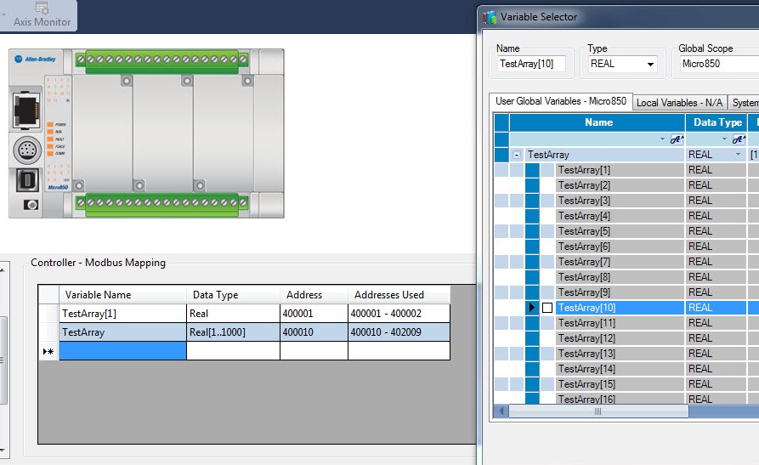Click the address cell 400001
The width and height of the screenshot is (759, 465).
pyautogui.click(x=314, y=314)
